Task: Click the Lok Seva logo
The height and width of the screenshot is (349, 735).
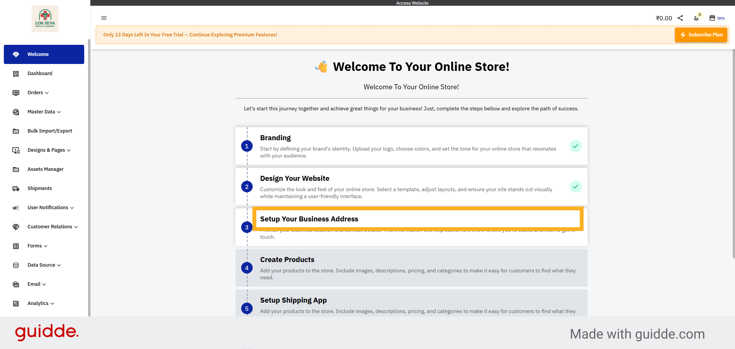Action: [45, 18]
